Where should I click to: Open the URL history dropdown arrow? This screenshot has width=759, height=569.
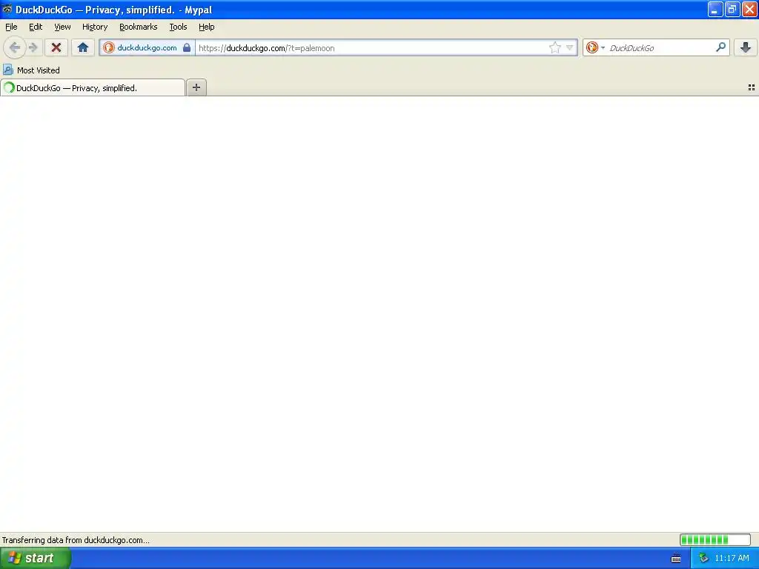[570, 47]
